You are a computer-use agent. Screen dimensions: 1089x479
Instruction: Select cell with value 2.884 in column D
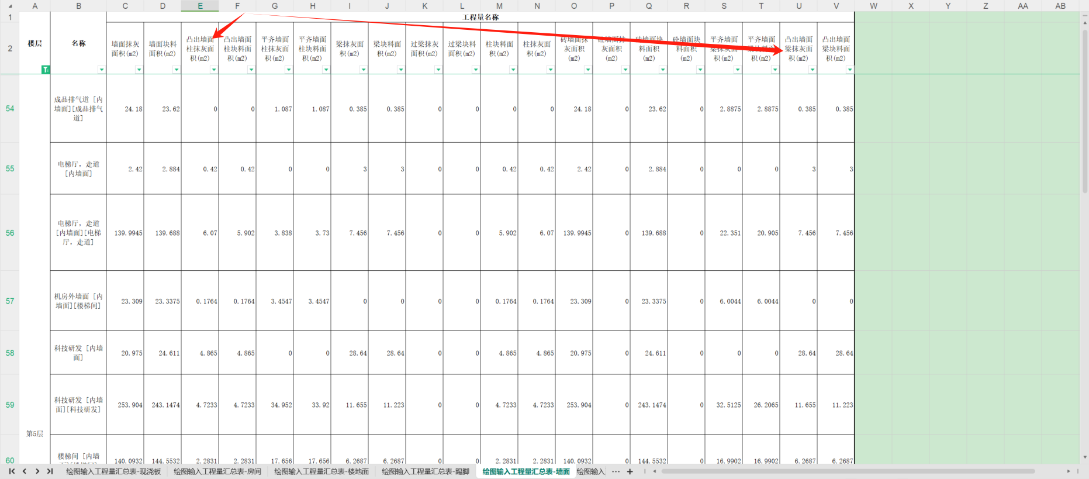[x=163, y=169]
